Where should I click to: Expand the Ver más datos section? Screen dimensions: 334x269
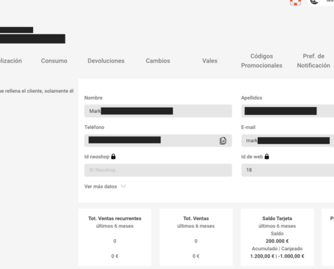click(x=105, y=186)
